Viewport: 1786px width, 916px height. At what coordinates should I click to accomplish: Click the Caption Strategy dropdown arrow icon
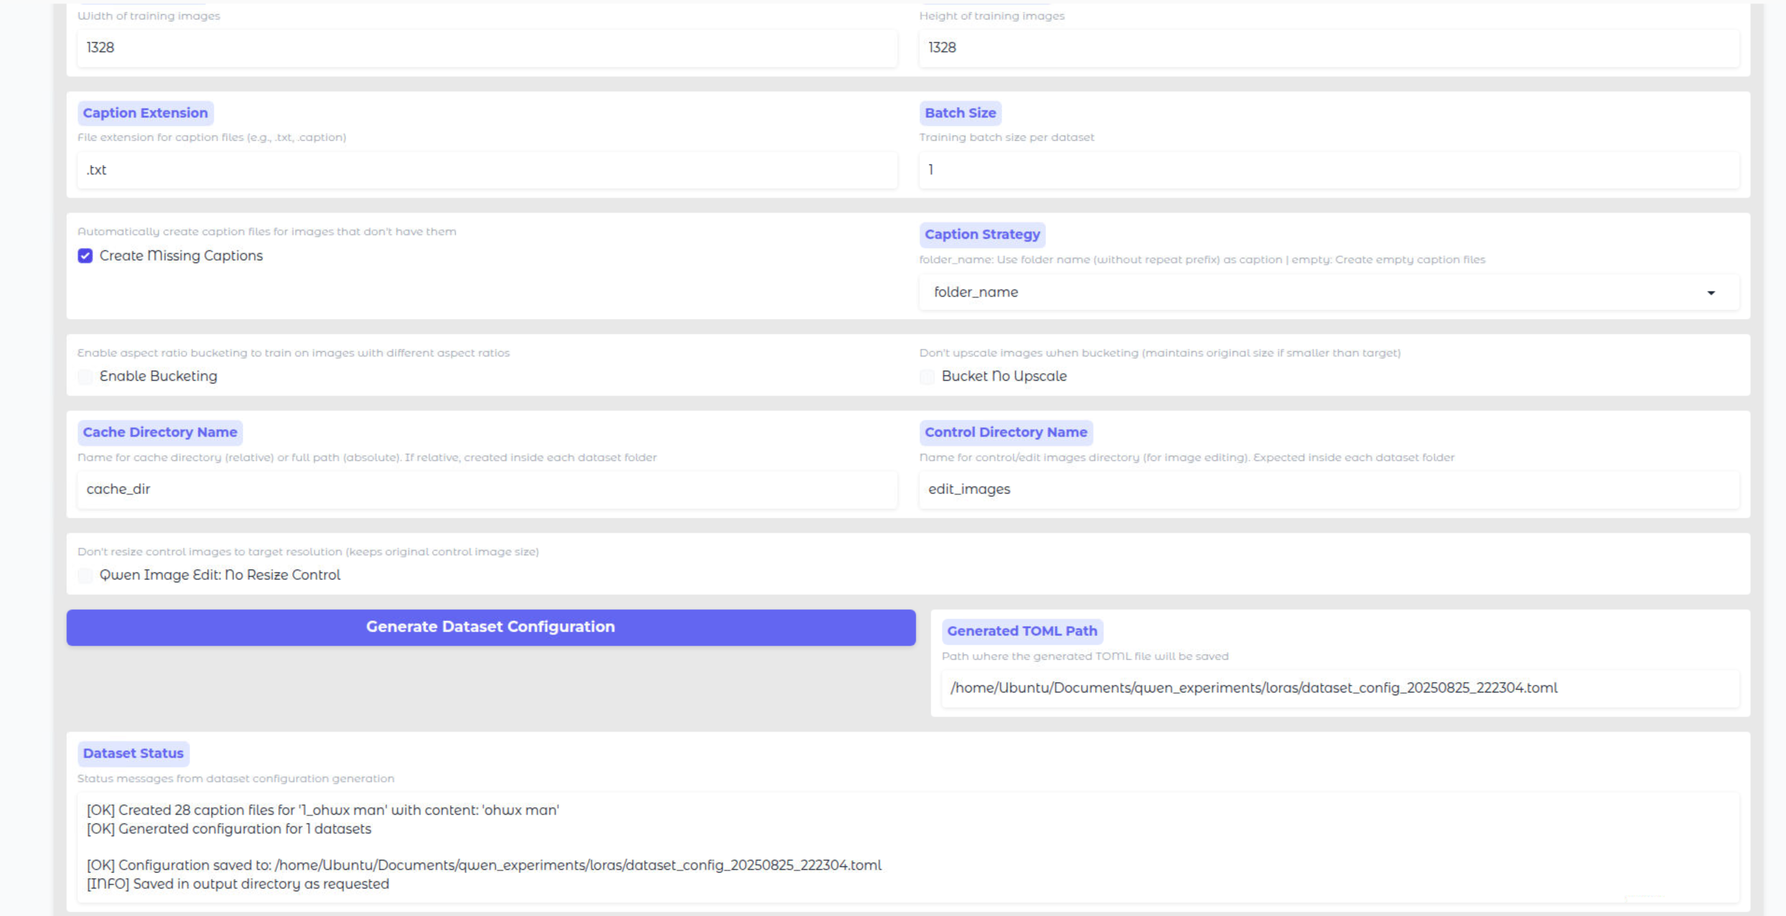(x=1711, y=292)
